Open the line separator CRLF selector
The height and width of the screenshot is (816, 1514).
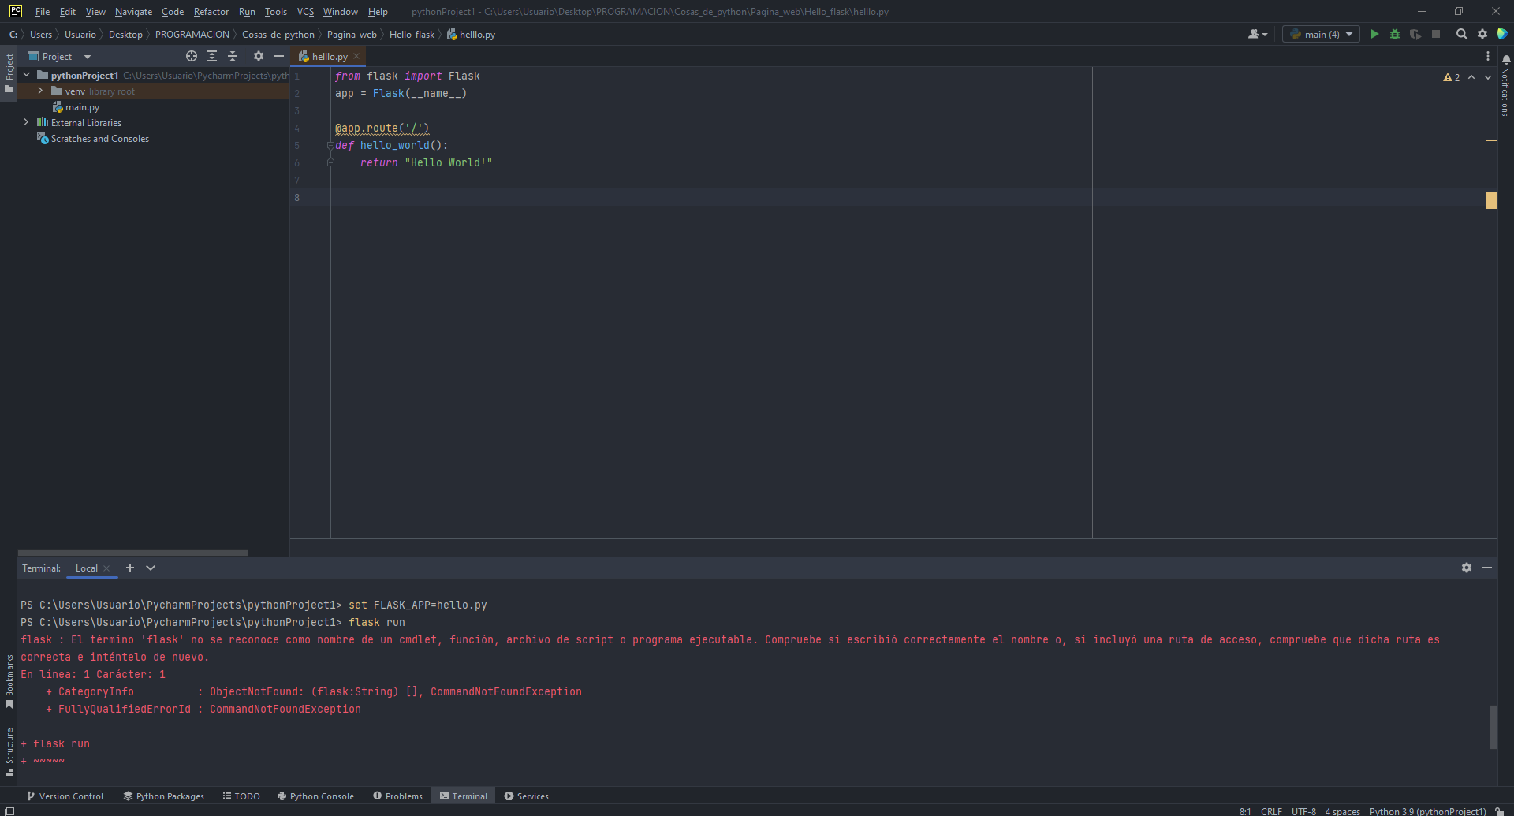coord(1271,811)
